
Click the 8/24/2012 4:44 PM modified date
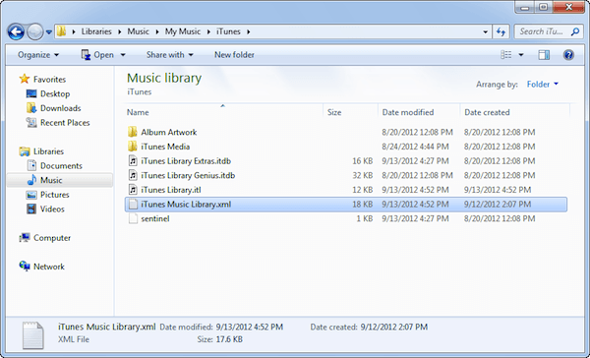point(415,147)
